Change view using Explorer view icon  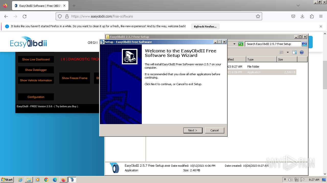282,52
